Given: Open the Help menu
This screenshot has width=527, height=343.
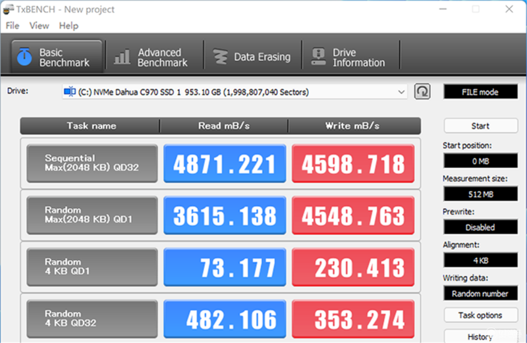Looking at the screenshot, I should pyautogui.click(x=69, y=26).
